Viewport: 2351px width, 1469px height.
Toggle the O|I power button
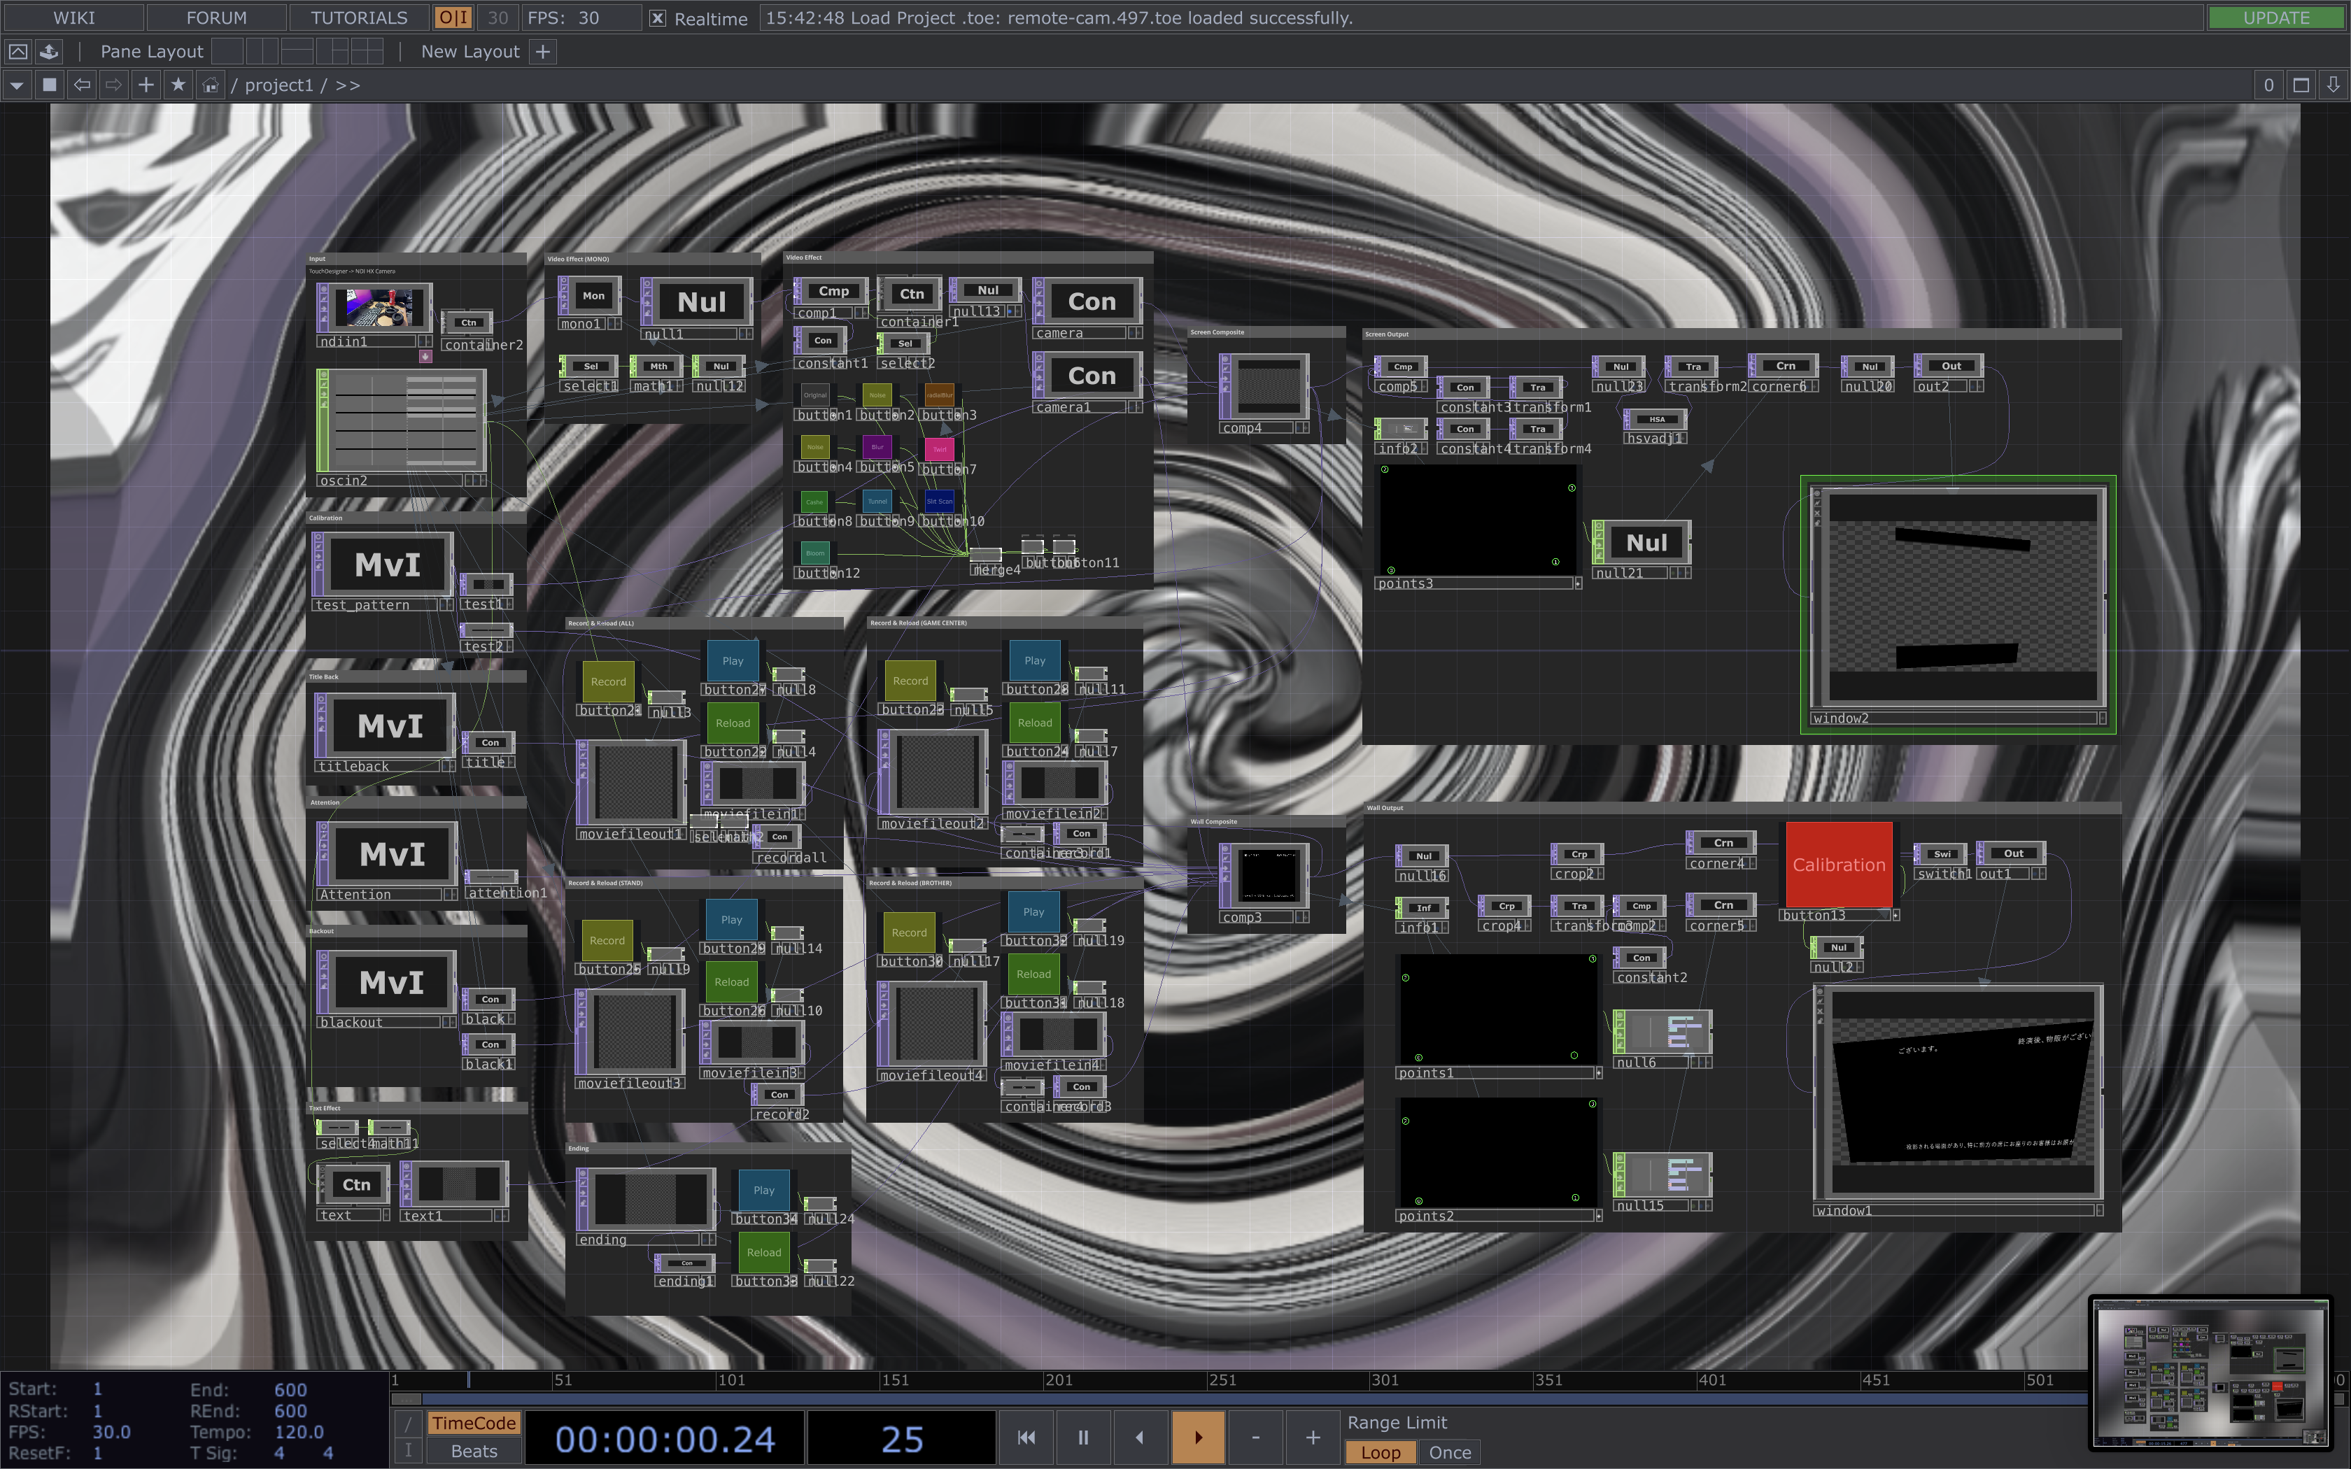point(453,18)
